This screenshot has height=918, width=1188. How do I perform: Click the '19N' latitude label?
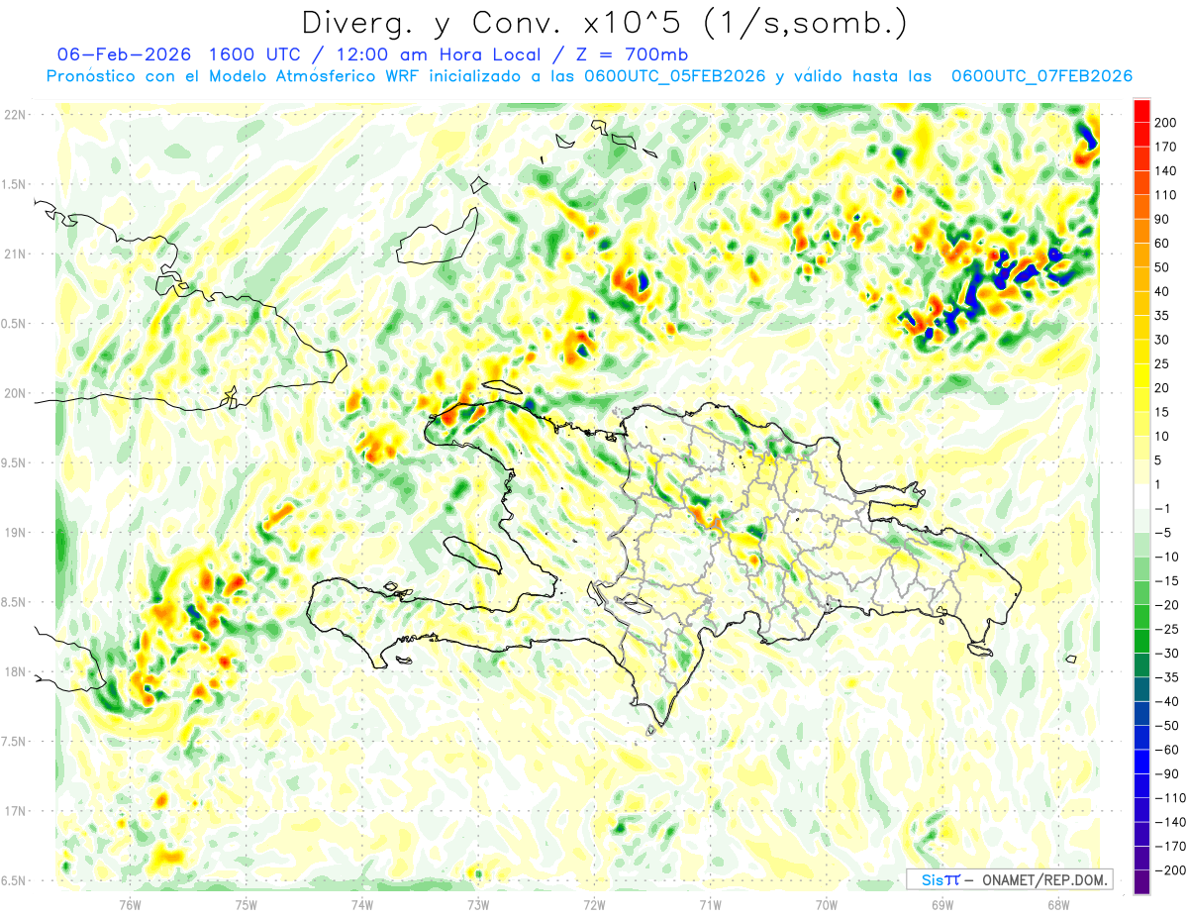(x=17, y=533)
